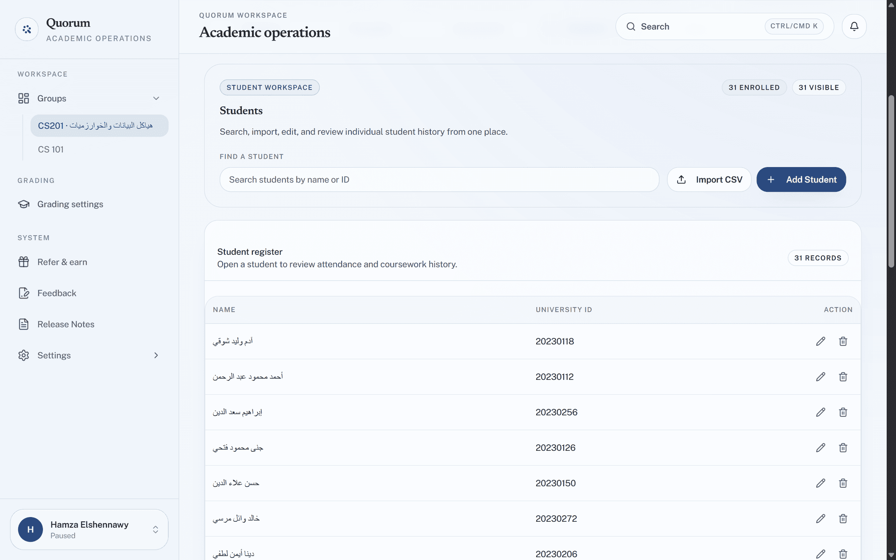Viewport: 896px width, 560px height.
Task: Delete student with ID 20230118
Action: coord(843,341)
